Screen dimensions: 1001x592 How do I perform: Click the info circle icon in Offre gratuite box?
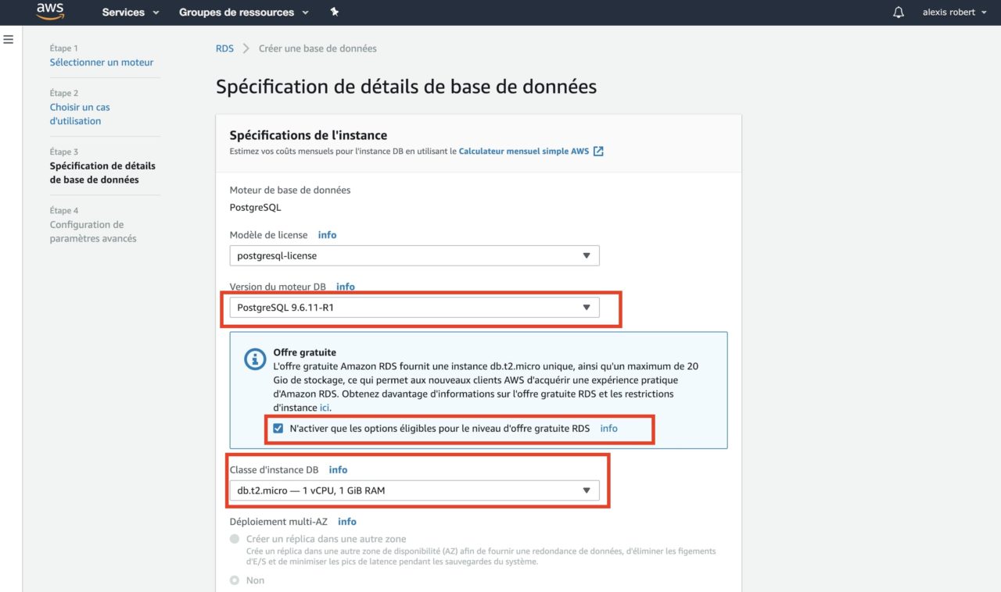(x=255, y=359)
